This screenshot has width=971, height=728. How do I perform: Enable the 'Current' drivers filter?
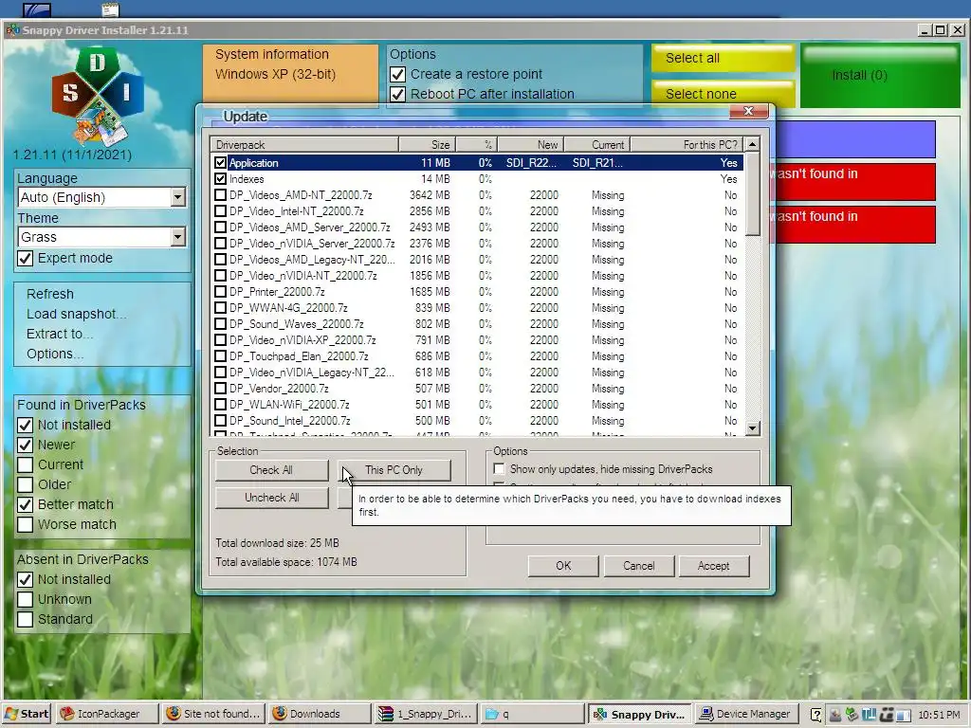click(25, 464)
